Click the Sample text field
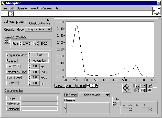This screenshot has width=162, height=118. tap(39, 98)
